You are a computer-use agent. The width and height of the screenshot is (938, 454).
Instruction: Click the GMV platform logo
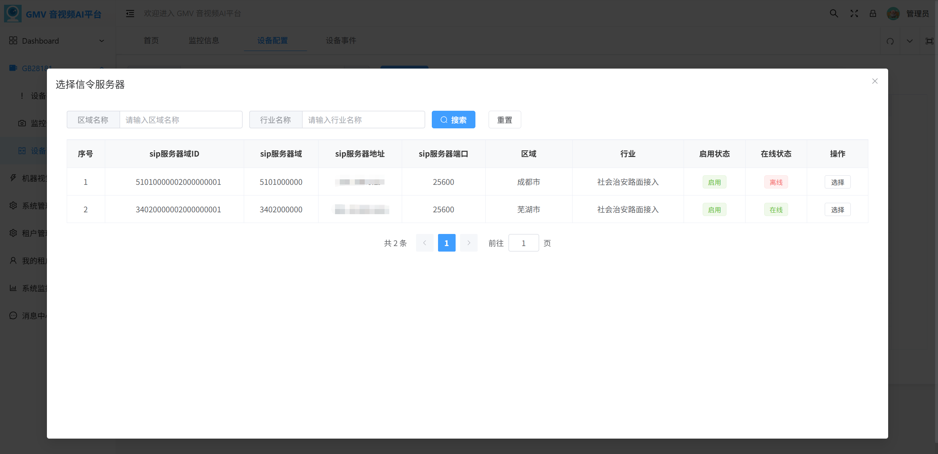(x=13, y=14)
